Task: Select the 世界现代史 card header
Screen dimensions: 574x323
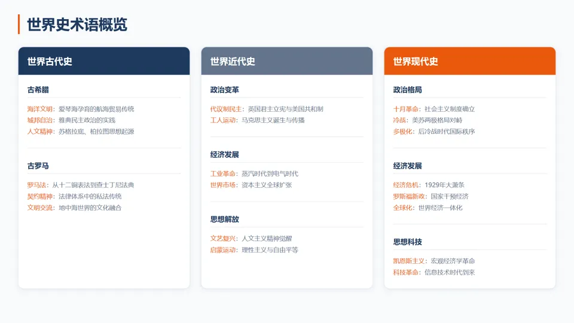Action: [470, 61]
